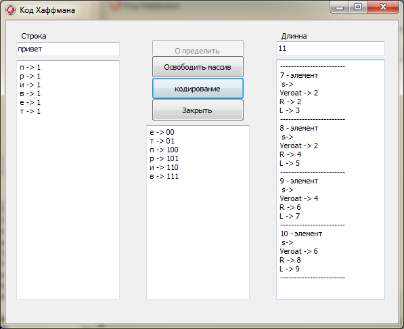Select the code line 'в -> 111'

164,176
